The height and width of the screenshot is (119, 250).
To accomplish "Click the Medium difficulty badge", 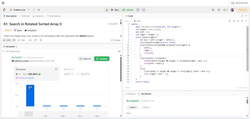I will 8,30.
